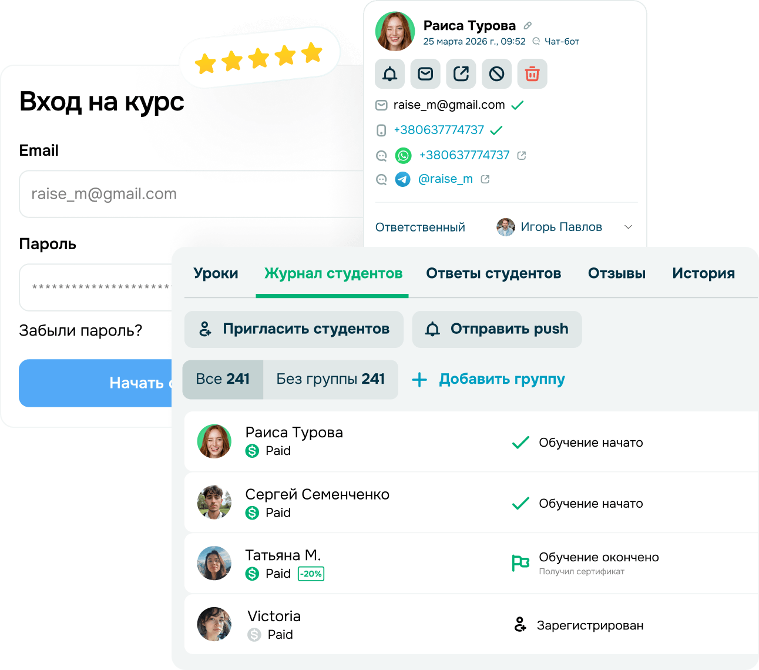Click checkmark status icon in Сергей Семенченко row
The width and height of the screenshot is (759, 670).
520,504
